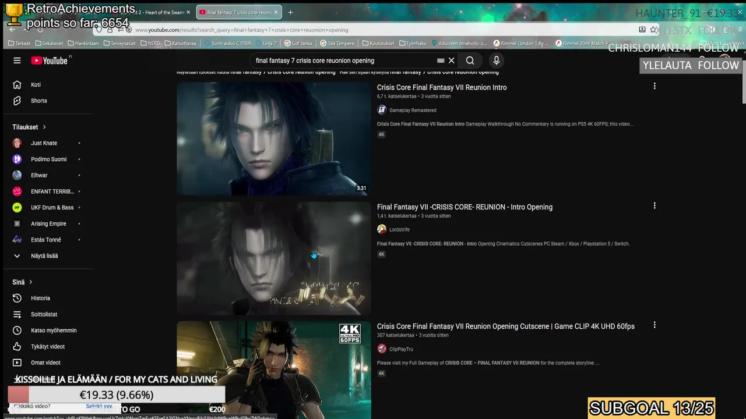Open the ENFANT TERRIB... channel subscription
This screenshot has height=419, width=746.
point(47,191)
